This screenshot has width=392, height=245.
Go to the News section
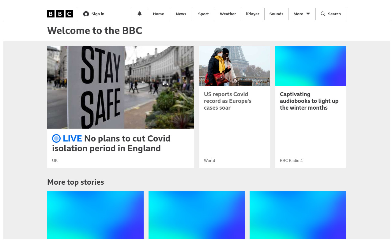pos(181,14)
